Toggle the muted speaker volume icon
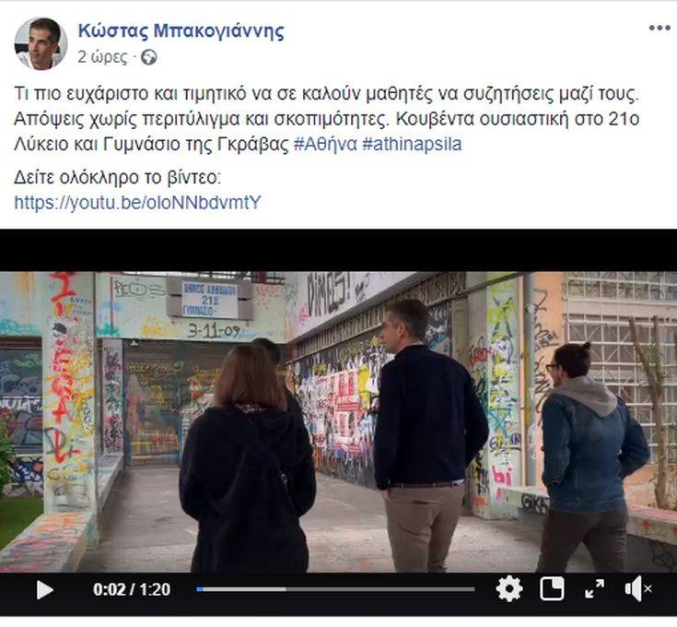Screen dimensions: 677x627 tap(637, 588)
